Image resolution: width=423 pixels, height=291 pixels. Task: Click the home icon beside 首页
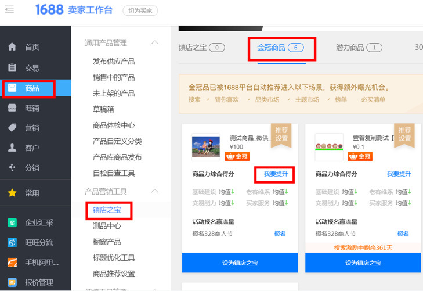[x=12, y=46]
